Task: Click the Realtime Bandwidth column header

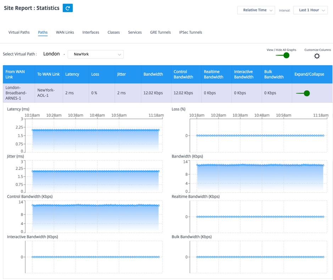Action: pos(216,75)
